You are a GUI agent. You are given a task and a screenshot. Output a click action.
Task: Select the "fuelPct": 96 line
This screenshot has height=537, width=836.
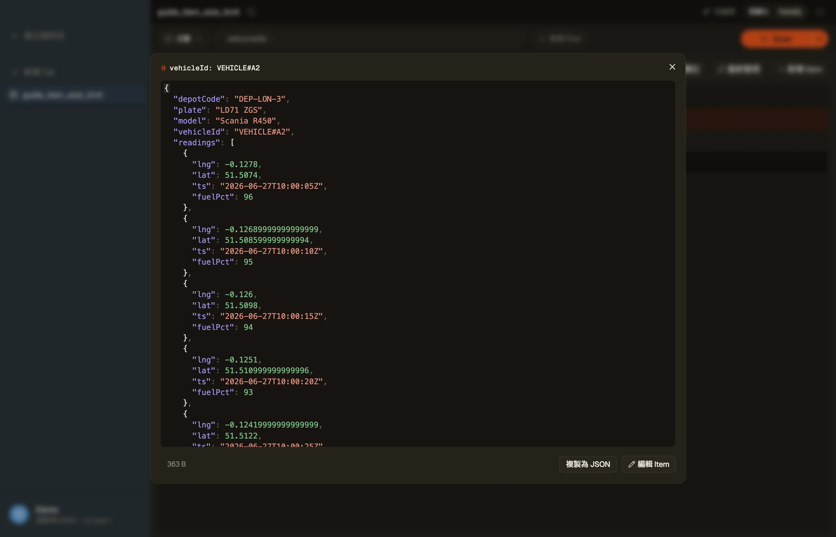222,197
